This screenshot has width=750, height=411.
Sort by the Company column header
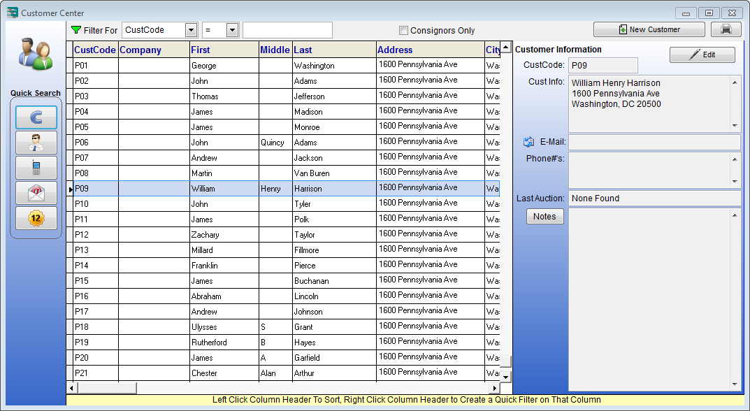[x=140, y=50]
